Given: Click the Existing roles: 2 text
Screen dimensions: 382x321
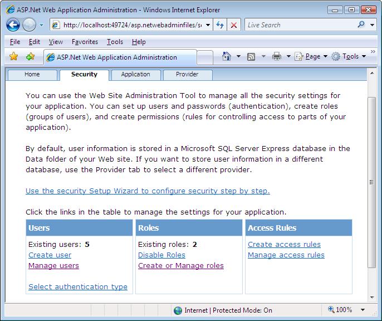Looking at the screenshot, I should click(x=168, y=244).
